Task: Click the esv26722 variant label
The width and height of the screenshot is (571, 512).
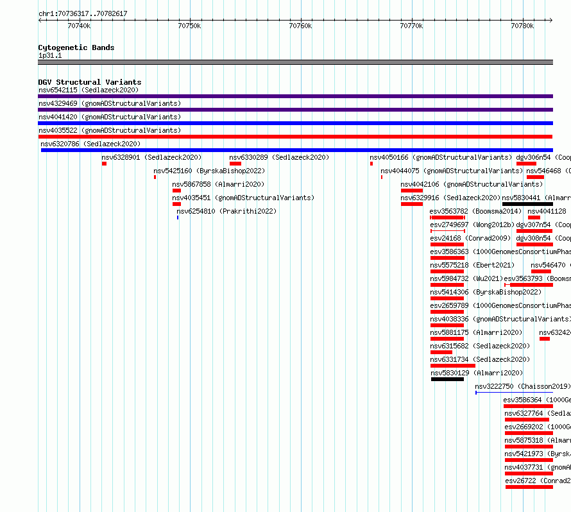Action: pos(538,481)
